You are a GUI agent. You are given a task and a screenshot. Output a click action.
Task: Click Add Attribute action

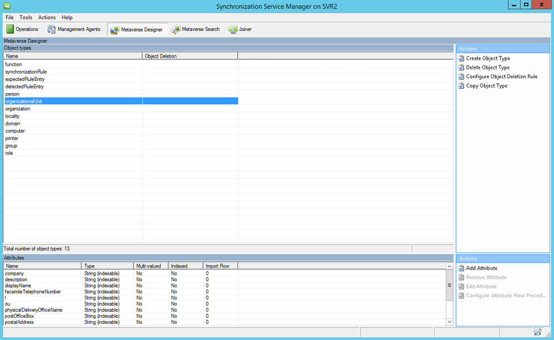pos(481,268)
